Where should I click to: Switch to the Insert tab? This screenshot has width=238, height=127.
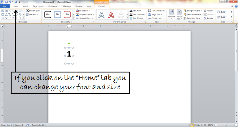point(25,6)
